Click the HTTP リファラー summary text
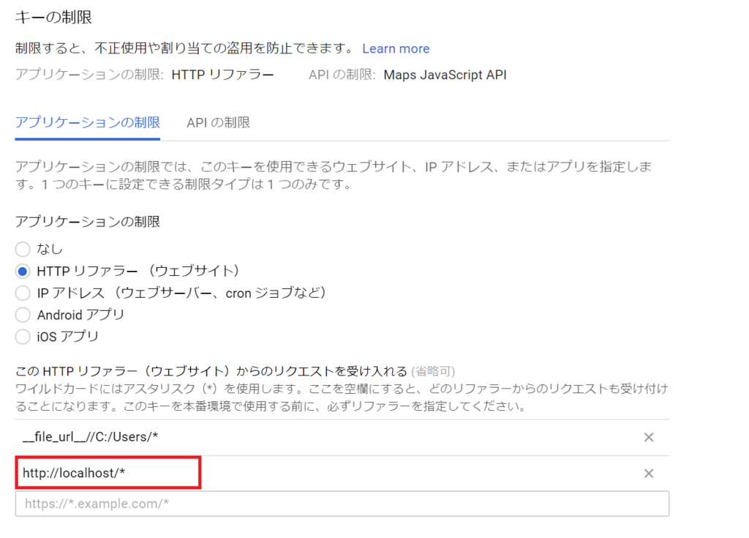749x538 pixels. pyautogui.click(x=223, y=75)
